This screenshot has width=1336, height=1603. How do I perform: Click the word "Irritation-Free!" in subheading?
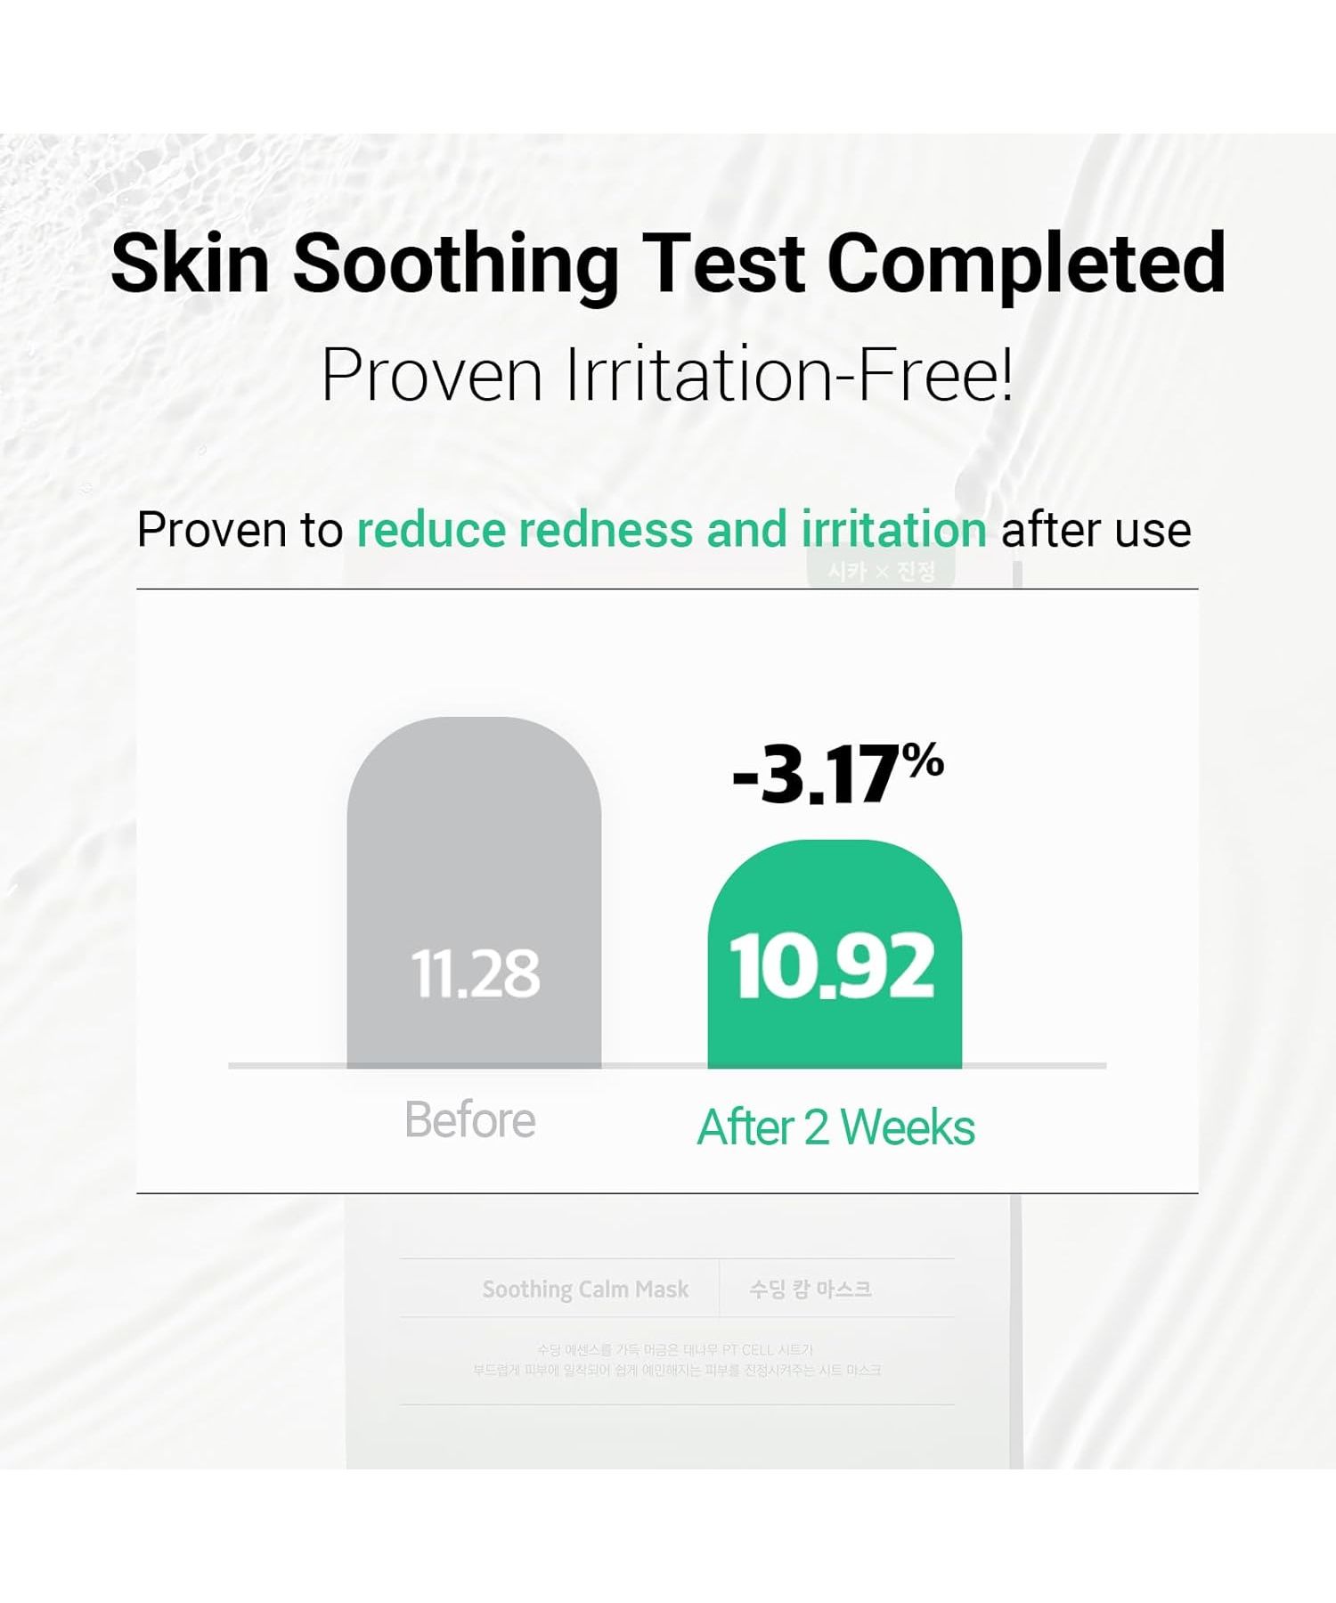(789, 375)
